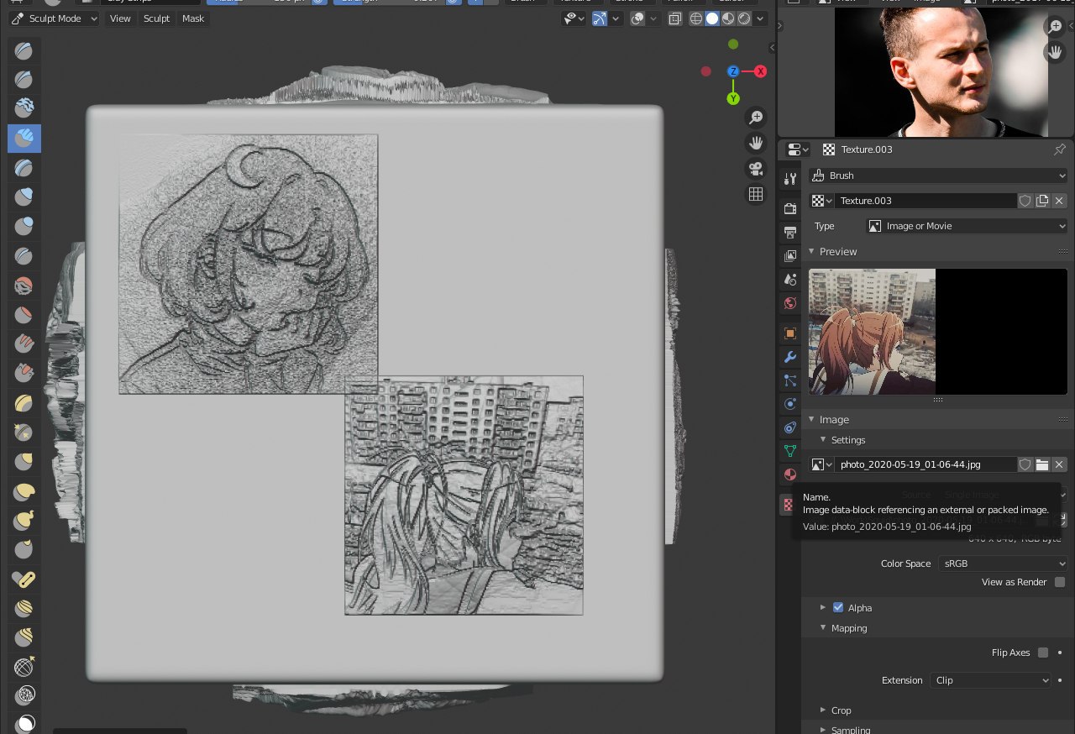
Task: Open the Active Tool settings tab
Action: pyautogui.click(x=789, y=178)
